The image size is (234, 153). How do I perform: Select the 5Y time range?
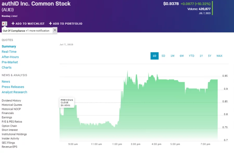point(210,56)
